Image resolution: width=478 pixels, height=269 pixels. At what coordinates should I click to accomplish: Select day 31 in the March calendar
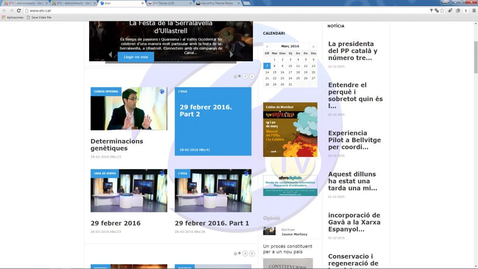pyautogui.click(x=290, y=84)
